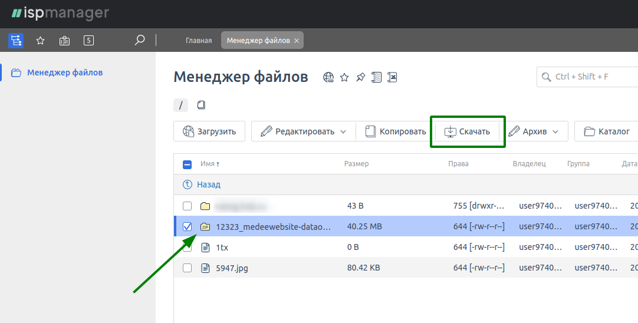638x323 pixels.
Task: Click the Назад link
Action: click(x=209, y=184)
